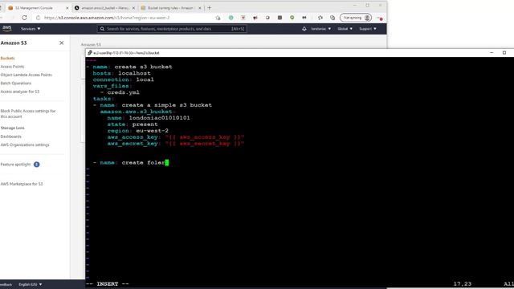Click the Not syncing profile button
The image size is (514, 289).
click(x=356, y=18)
